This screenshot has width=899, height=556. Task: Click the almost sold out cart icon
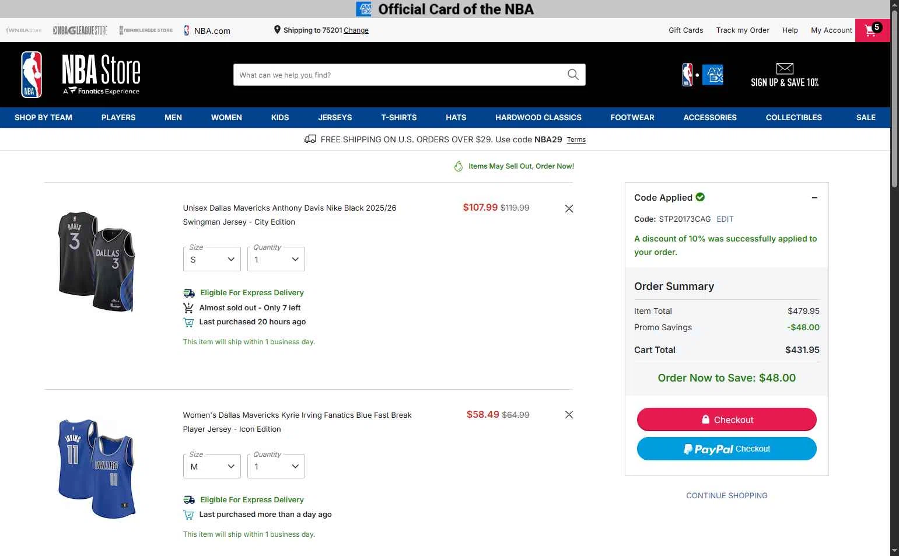coord(188,307)
